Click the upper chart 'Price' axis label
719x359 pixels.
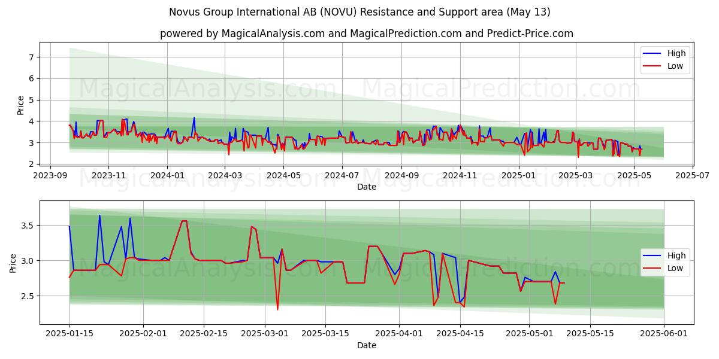tap(21, 105)
